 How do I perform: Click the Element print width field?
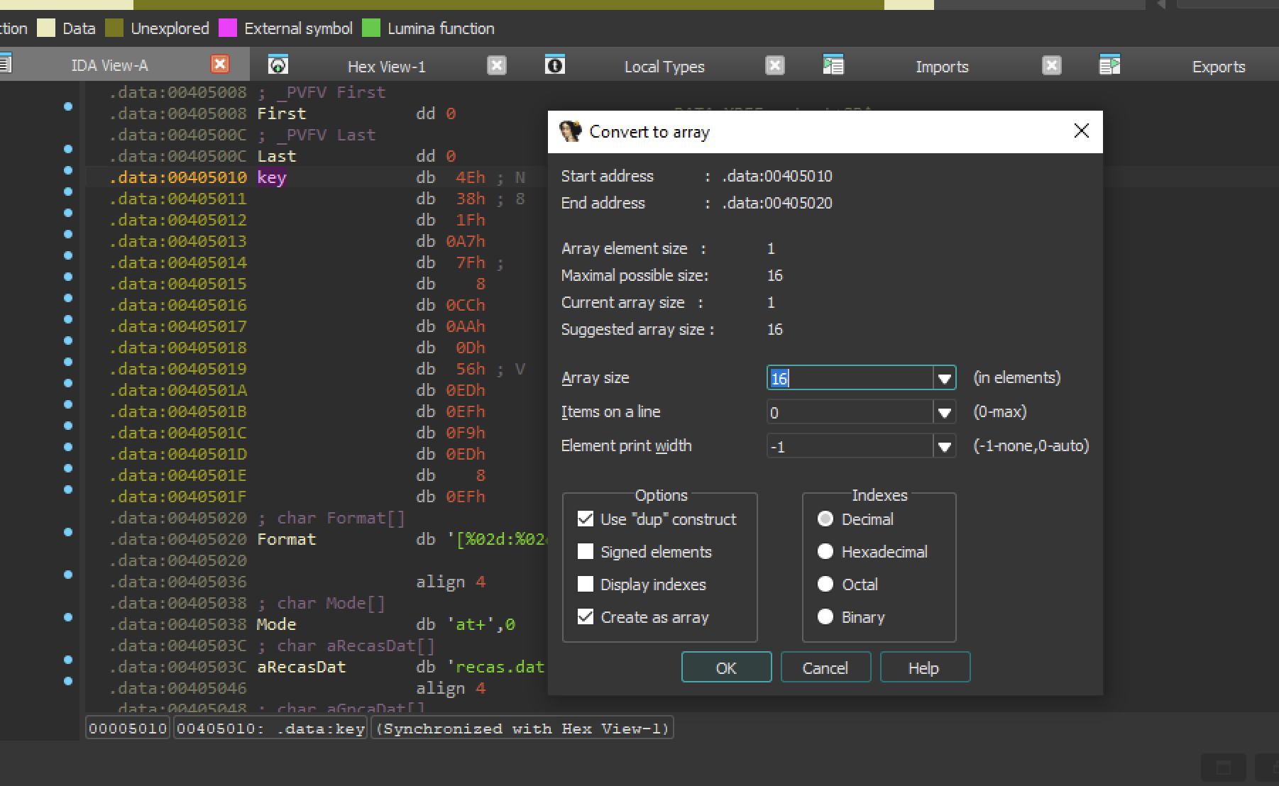[850, 446]
